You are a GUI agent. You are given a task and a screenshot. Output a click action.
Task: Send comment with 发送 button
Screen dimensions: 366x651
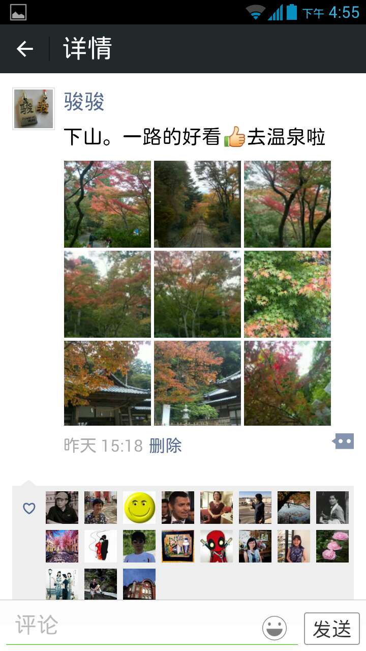pos(332,629)
